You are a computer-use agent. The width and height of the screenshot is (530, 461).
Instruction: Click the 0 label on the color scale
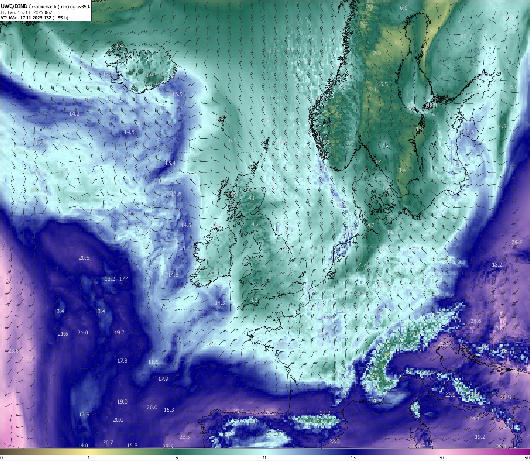point(2,458)
